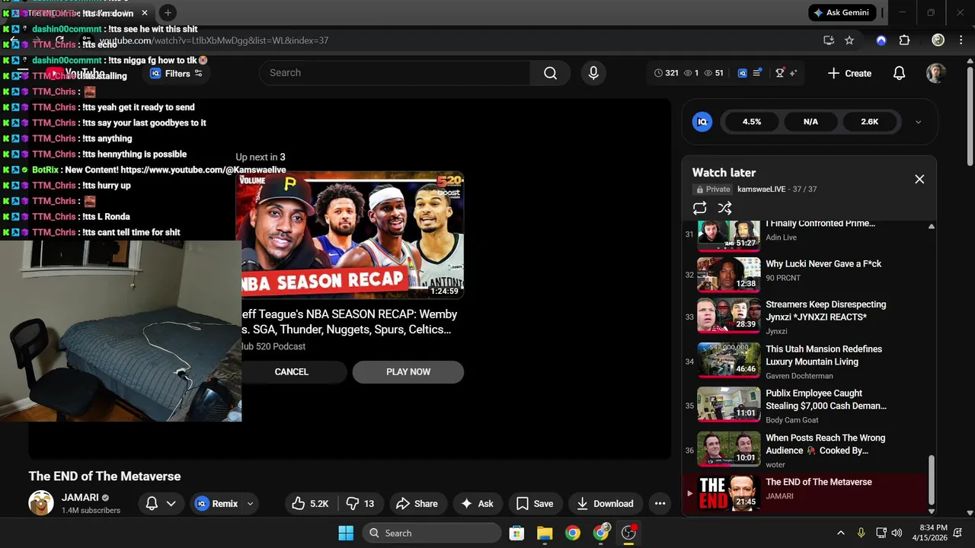975x548 pixels.
Task: Open the Windows Start menu
Action: 346,533
